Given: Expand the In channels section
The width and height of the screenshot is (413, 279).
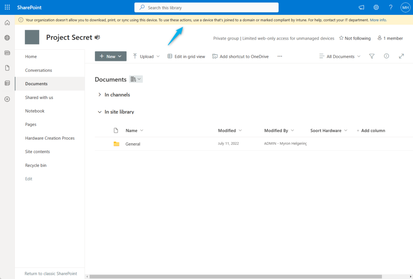Looking at the screenshot, I should point(100,94).
